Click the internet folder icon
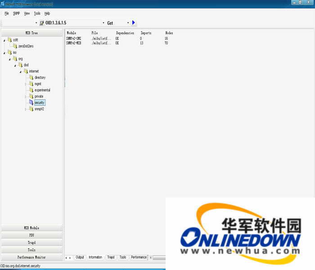Image resolution: width=315 pixels, height=270 pixels. (x=26, y=71)
